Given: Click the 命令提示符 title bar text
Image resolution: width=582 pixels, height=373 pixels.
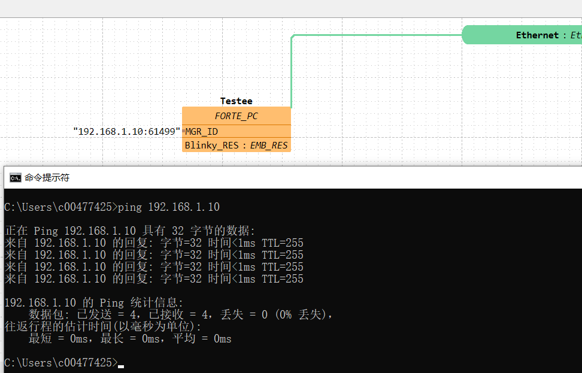Looking at the screenshot, I should coord(47,178).
